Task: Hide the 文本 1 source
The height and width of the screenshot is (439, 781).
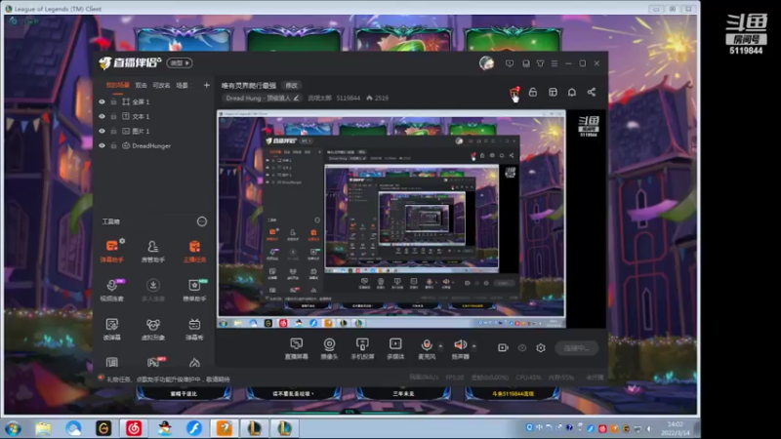Action: tap(103, 116)
